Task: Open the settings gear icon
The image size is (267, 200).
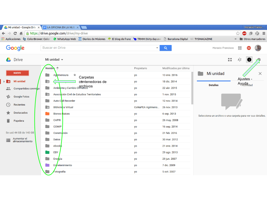Action: (259, 60)
